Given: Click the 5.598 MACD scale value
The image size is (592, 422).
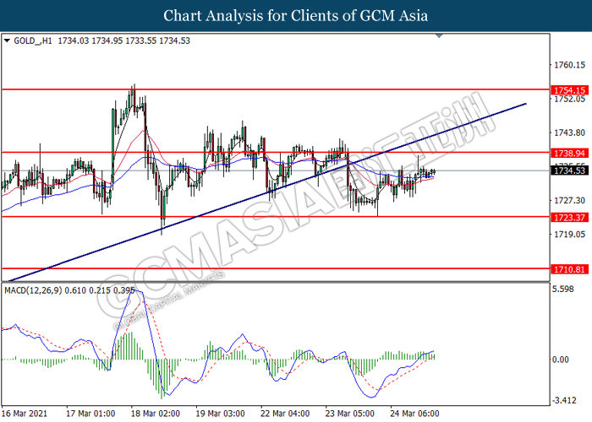Looking at the screenshot, I should click(x=563, y=289).
